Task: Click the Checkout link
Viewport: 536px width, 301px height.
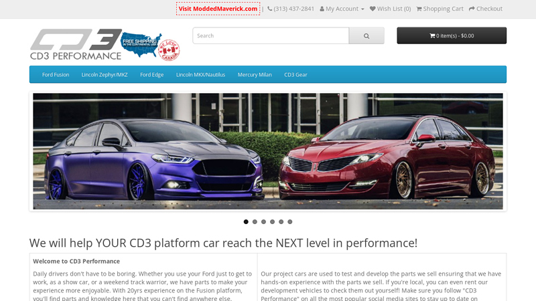Action: tap(485, 9)
